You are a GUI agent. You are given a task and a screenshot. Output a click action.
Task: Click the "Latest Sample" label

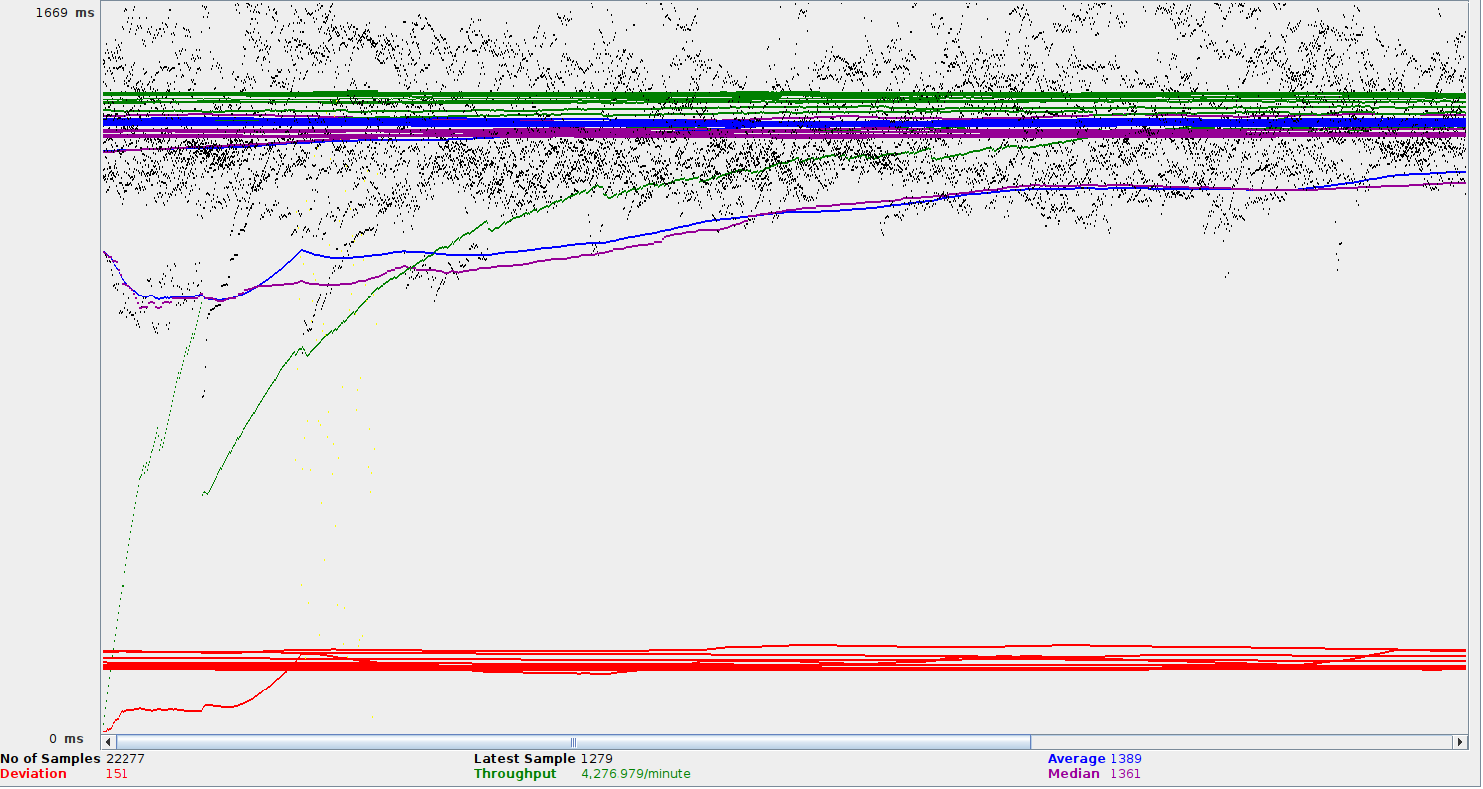point(524,759)
